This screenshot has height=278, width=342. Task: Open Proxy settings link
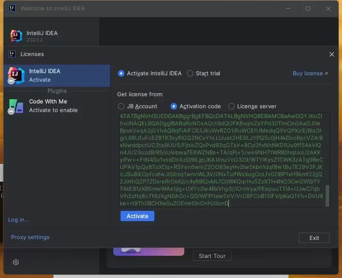pyautogui.click(x=30, y=237)
